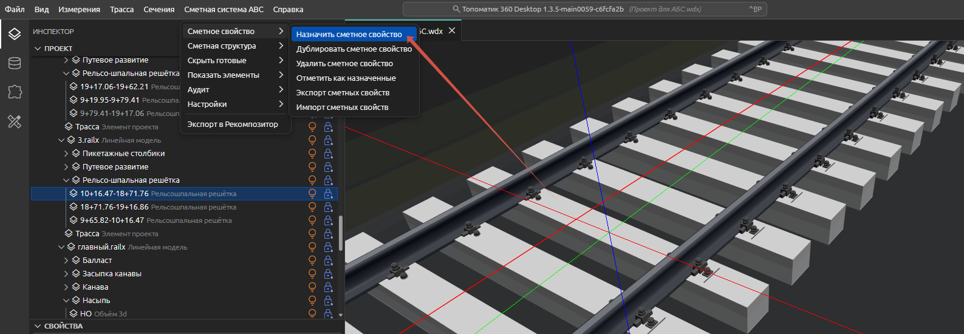Open the Inspector layers panel icon

[15, 34]
